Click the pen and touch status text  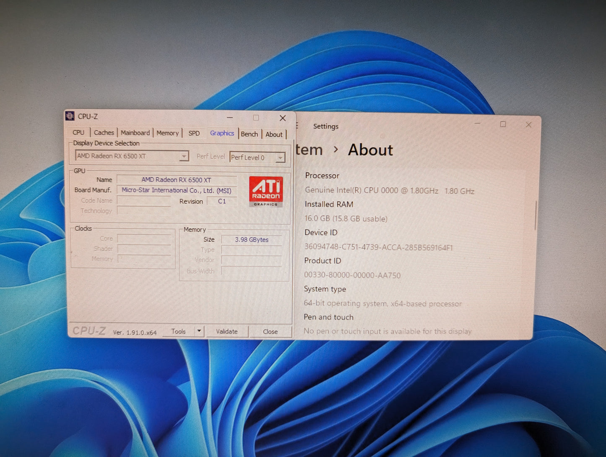coord(388,331)
